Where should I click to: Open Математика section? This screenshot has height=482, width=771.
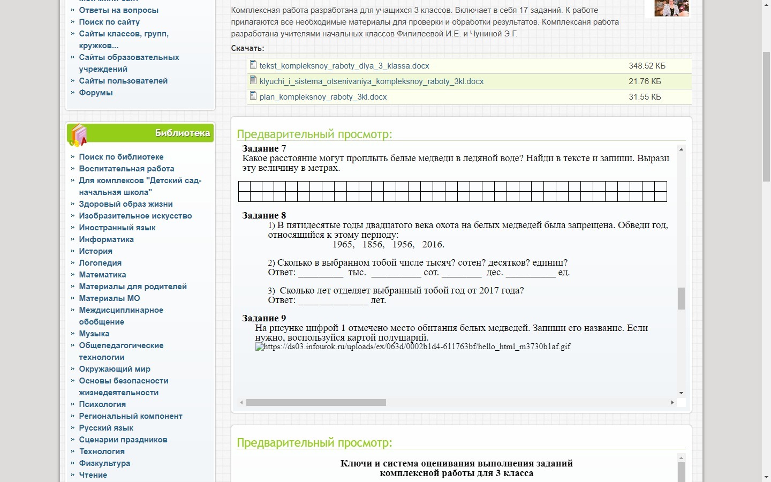[x=103, y=275]
